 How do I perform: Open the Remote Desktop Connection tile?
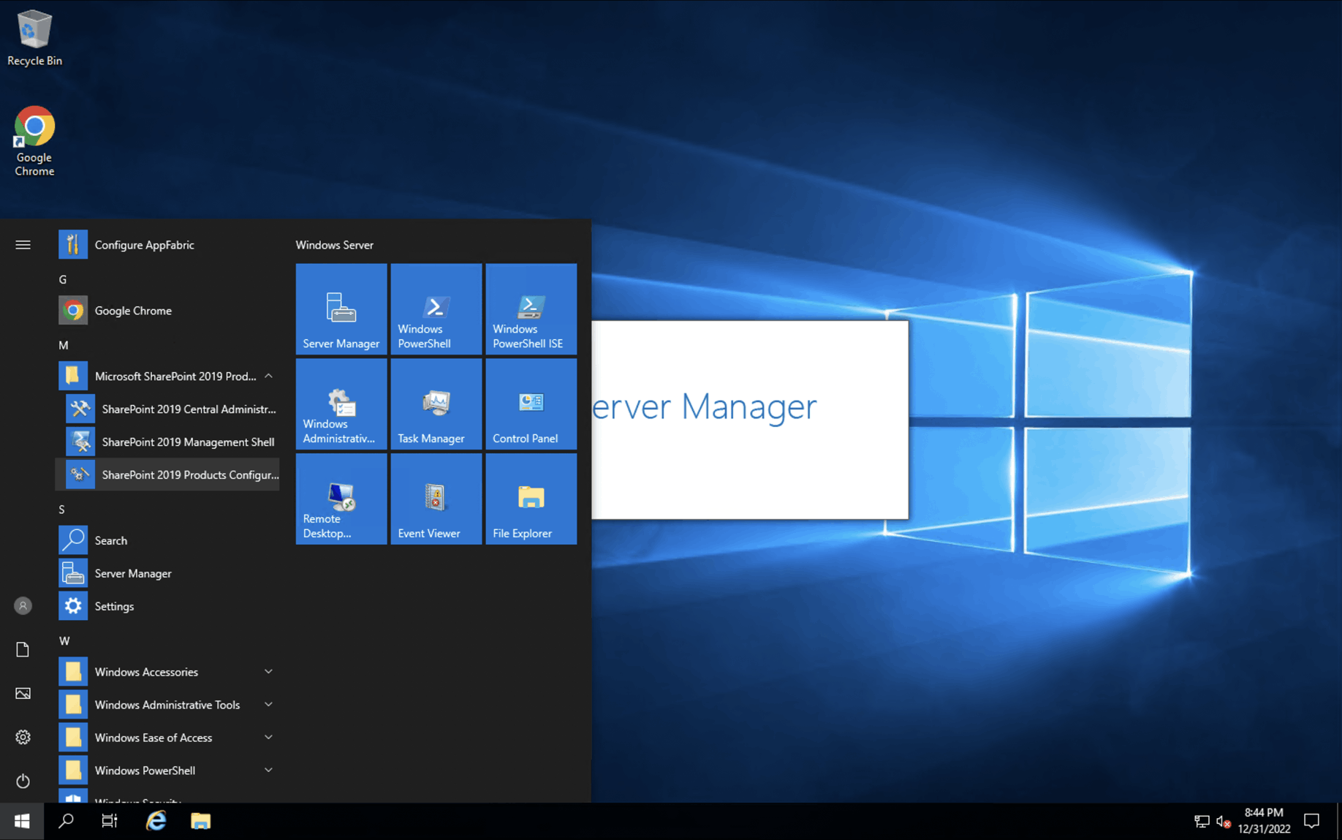341,499
